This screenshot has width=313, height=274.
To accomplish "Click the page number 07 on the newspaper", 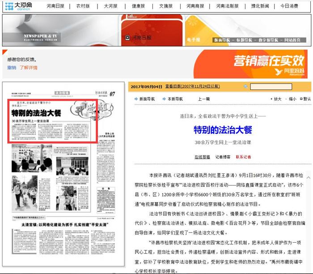I will [x=112, y=94].
